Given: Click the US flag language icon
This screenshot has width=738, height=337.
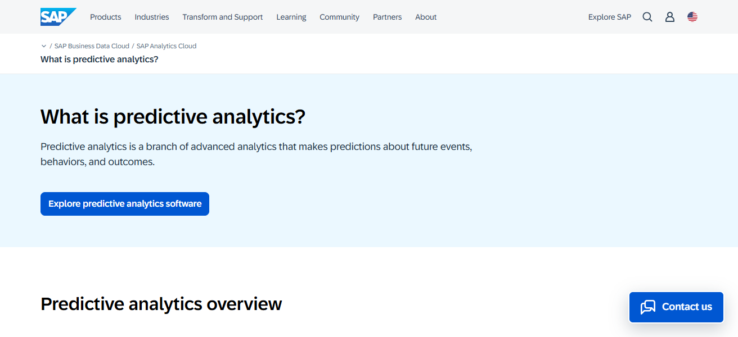Looking at the screenshot, I should tap(692, 16).
